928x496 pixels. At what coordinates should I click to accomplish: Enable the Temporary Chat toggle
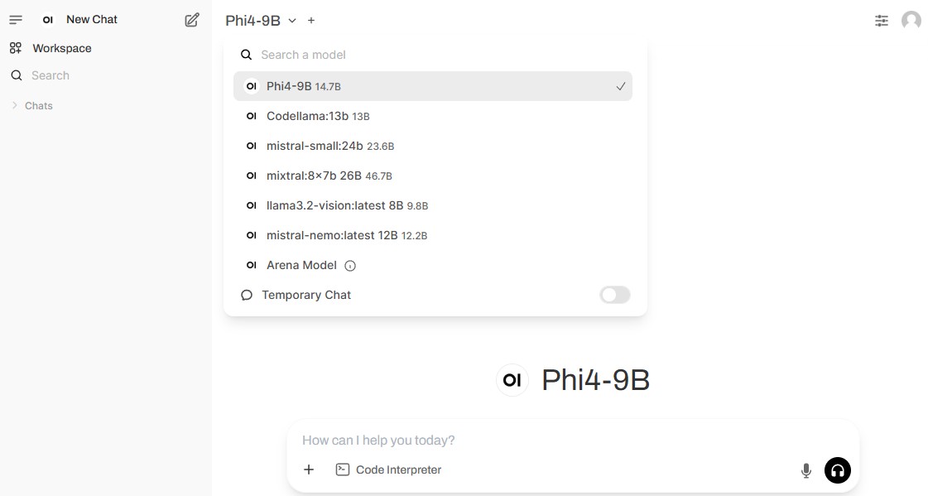tap(615, 295)
